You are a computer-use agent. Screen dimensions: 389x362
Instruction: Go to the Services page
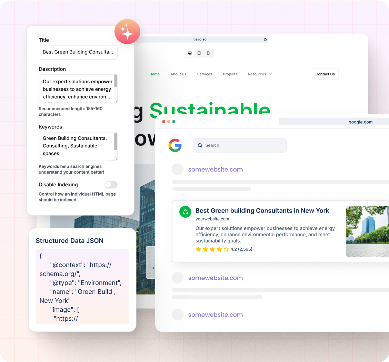(205, 74)
